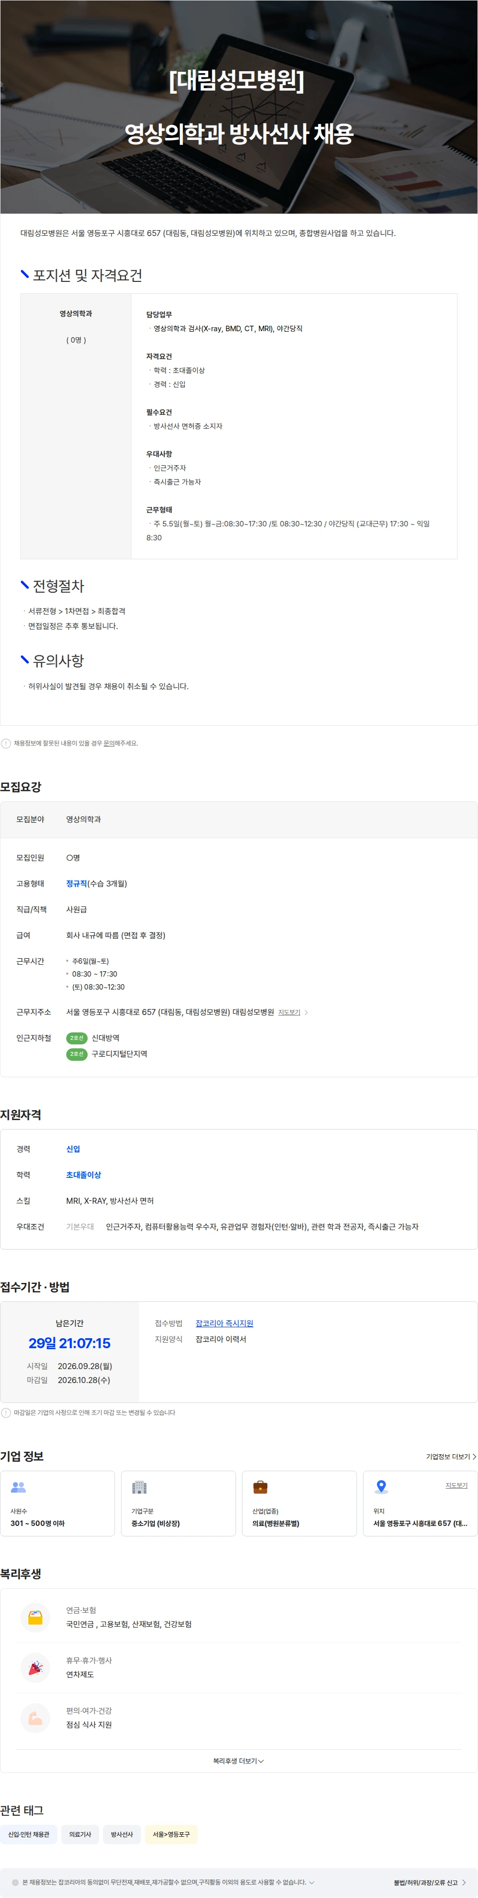Click the 방사선사 면허증 소지자 requirement

188,426
